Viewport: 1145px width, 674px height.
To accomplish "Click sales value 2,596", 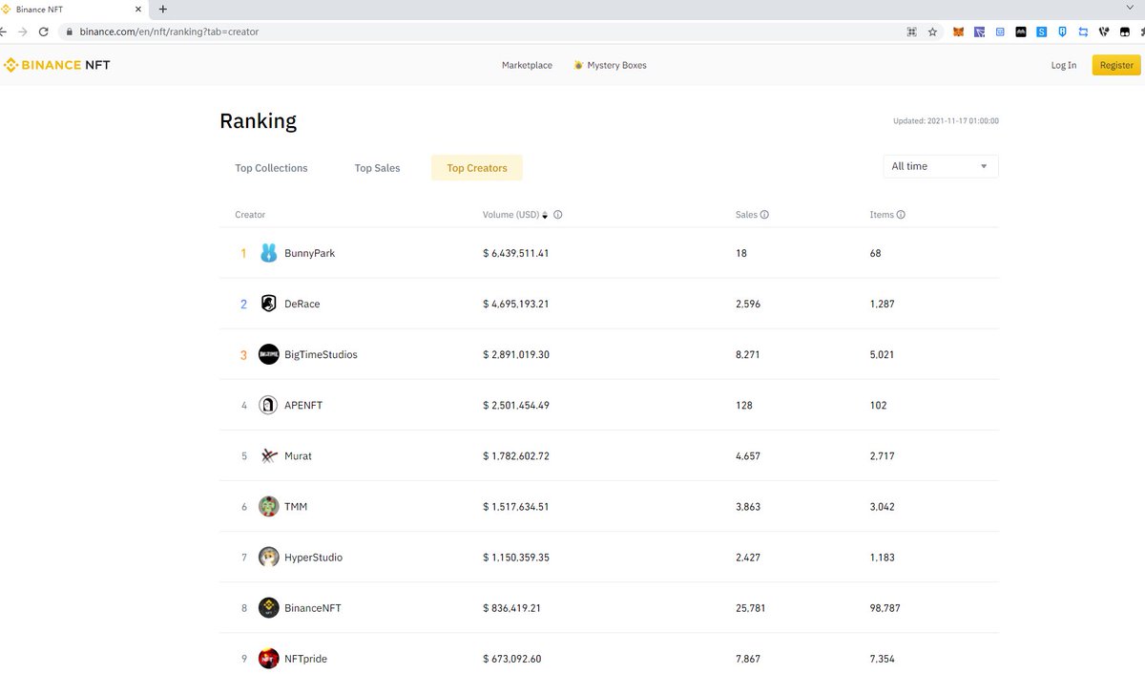I will click(748, 304).
